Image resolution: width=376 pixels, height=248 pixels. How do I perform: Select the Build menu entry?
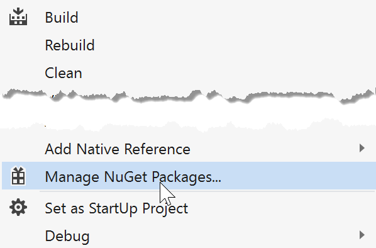coord(188,18)
